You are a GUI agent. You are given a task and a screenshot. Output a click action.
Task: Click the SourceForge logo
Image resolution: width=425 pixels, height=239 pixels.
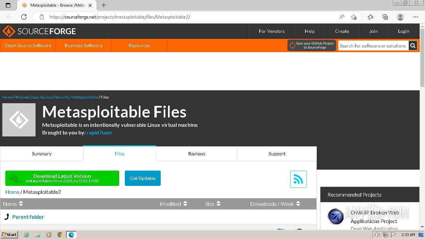(x=39, y=31)
